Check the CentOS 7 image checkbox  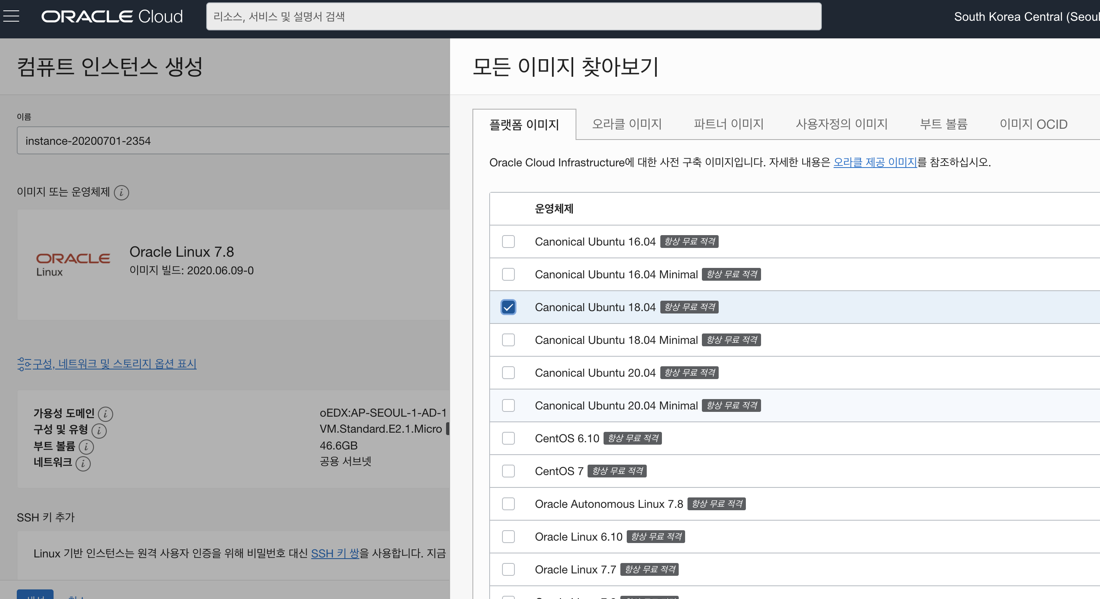pyautogui.click(x=508, y=471)
